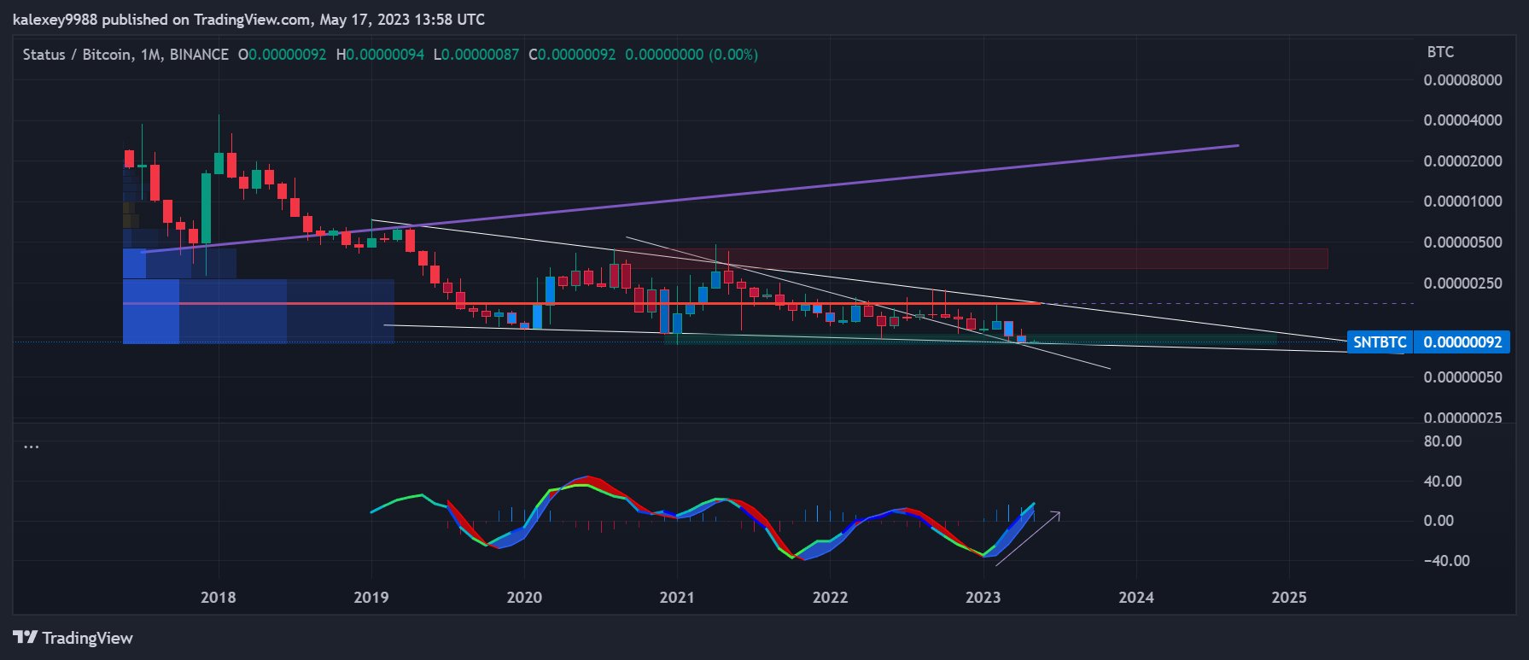
Task: Click the -40.00 oscillator axis value
Action: [1446, 561]
